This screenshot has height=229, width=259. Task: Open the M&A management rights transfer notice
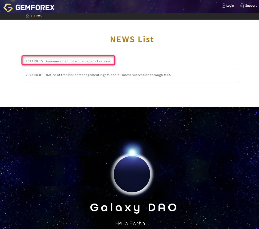(x=108, y=75)
